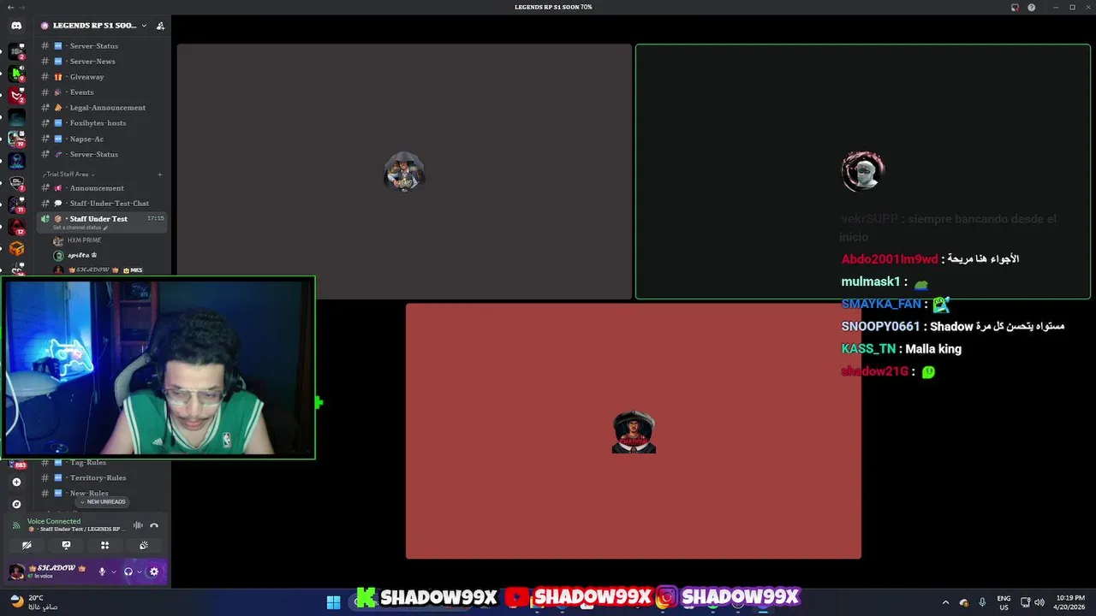
Task: Click the Windows Start button
Action: tap(333, 601)
